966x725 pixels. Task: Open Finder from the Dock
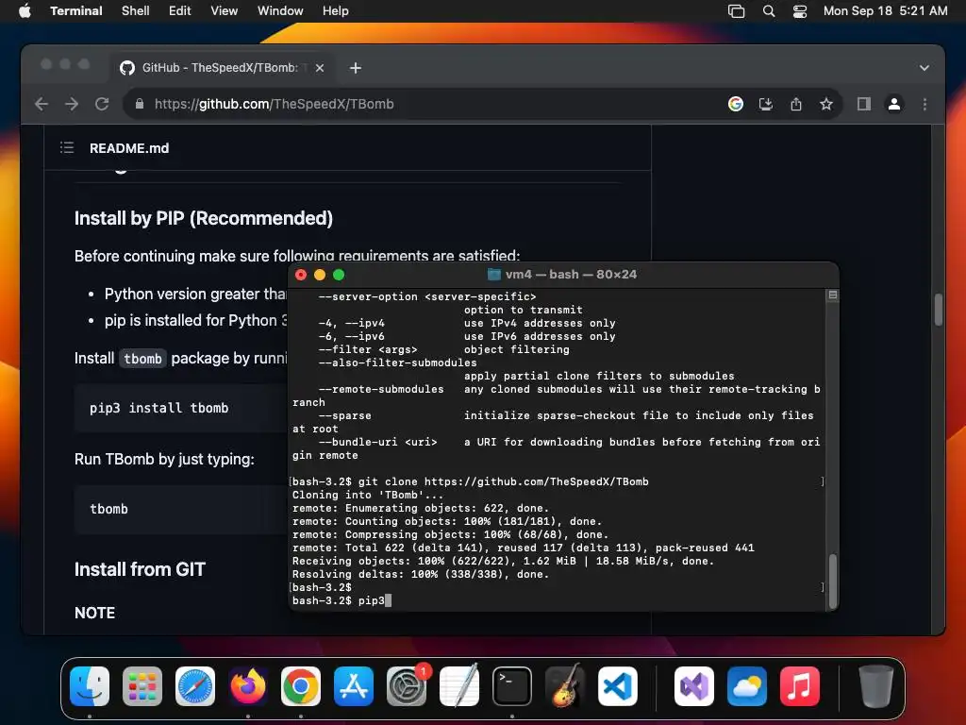coord(90,686)
